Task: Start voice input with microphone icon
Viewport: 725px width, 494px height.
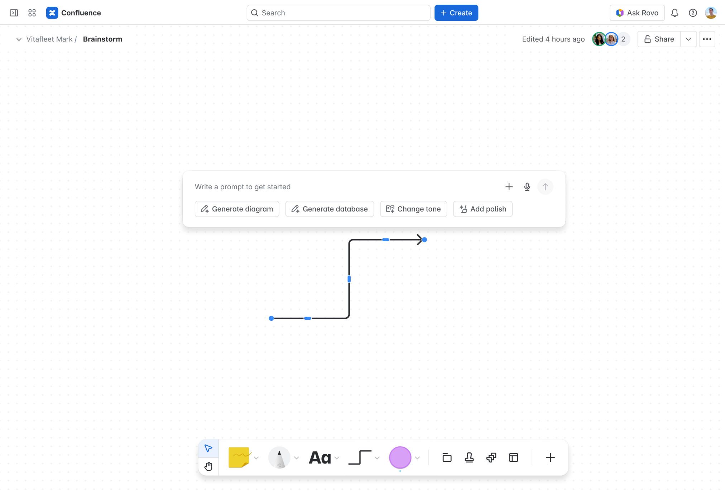Action: (527, 187)
